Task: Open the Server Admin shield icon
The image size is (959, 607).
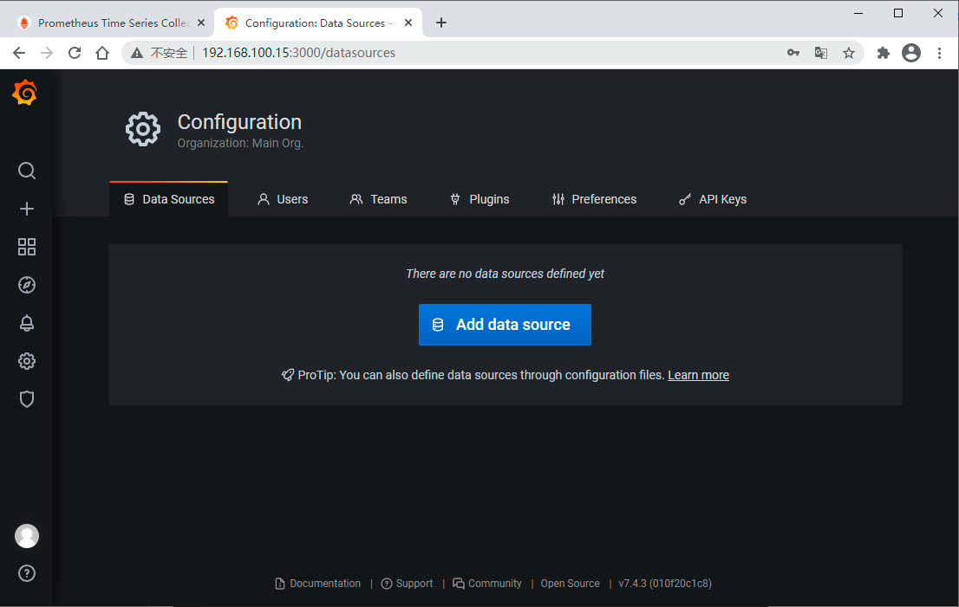Action: click(x=27, y=399)
